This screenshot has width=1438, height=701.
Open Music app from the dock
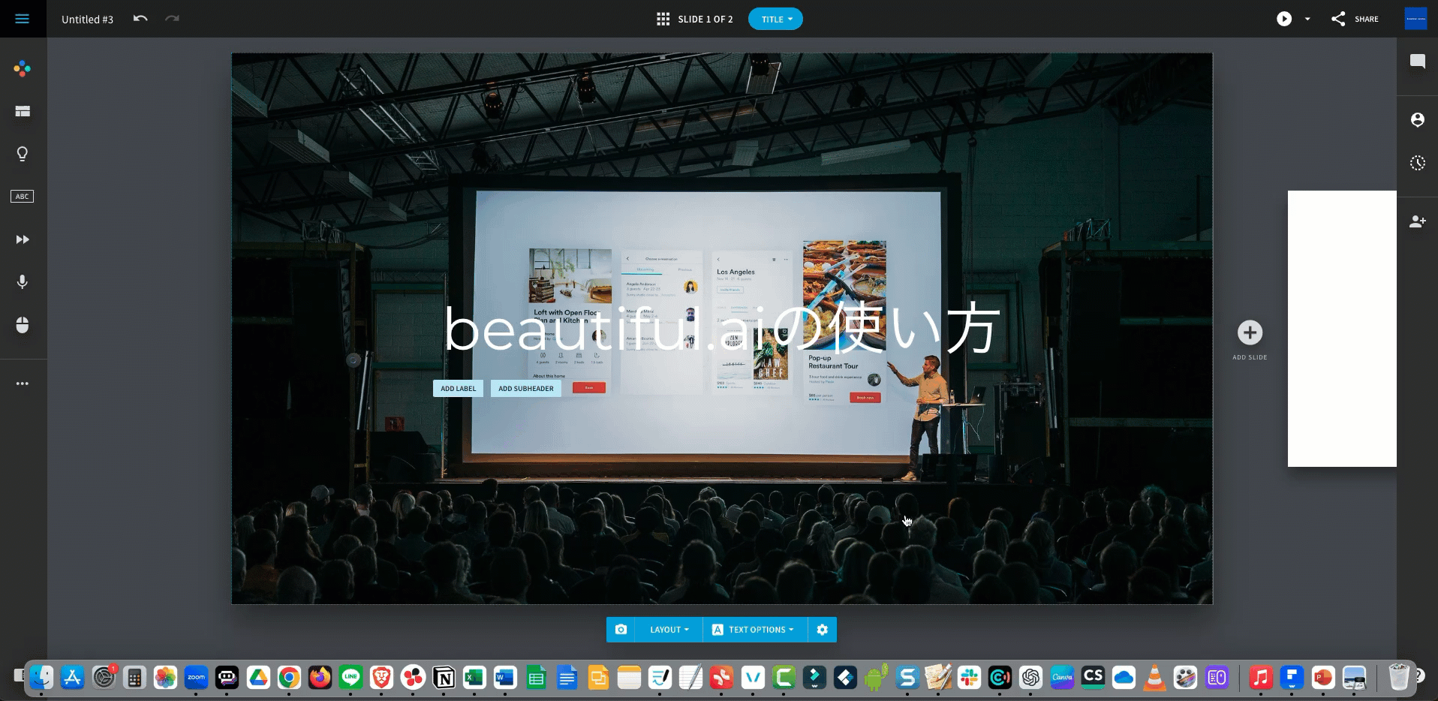1261,678
